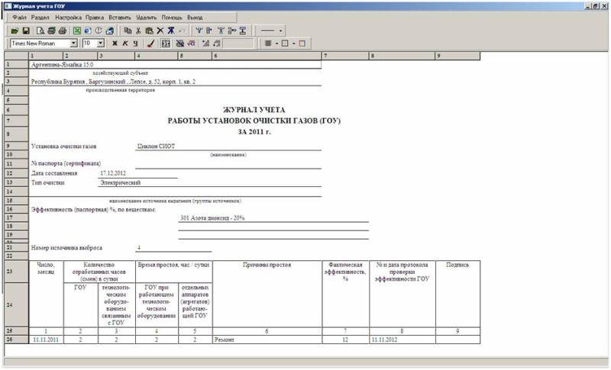The height and width of the screenshot is (370, 611).
Task: Select the cell containing 'Циклон СИОТ'
Action: click(156, 145)
